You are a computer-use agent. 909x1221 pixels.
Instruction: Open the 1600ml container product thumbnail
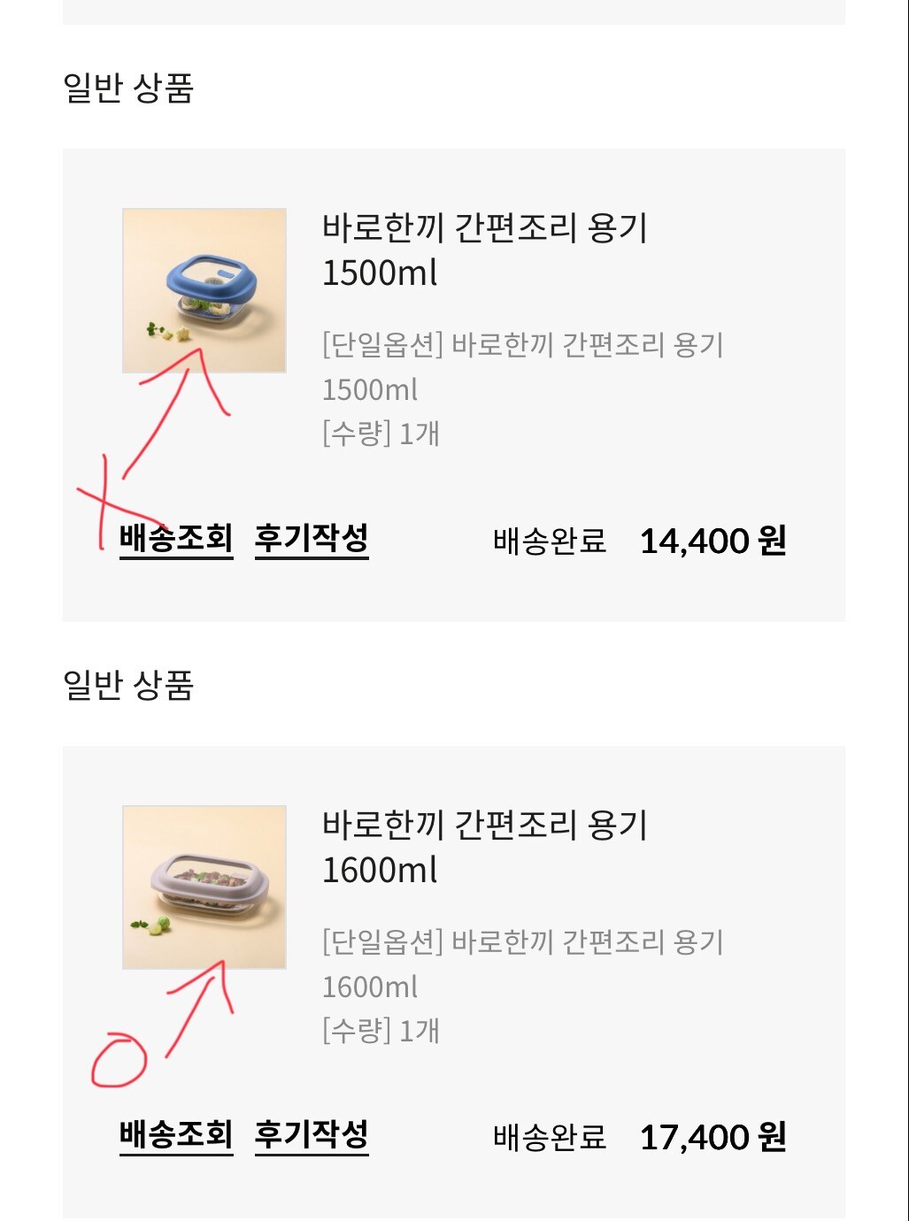pos(204,887)
